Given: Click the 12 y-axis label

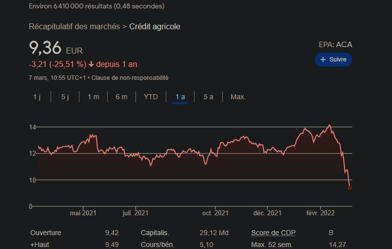Looking at the screenshot, I should point(32,153).
